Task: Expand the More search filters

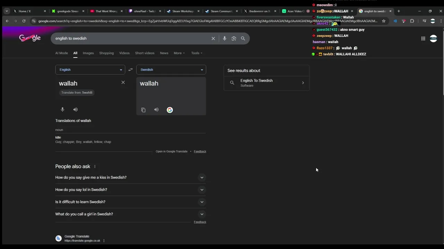Action: 179,53
